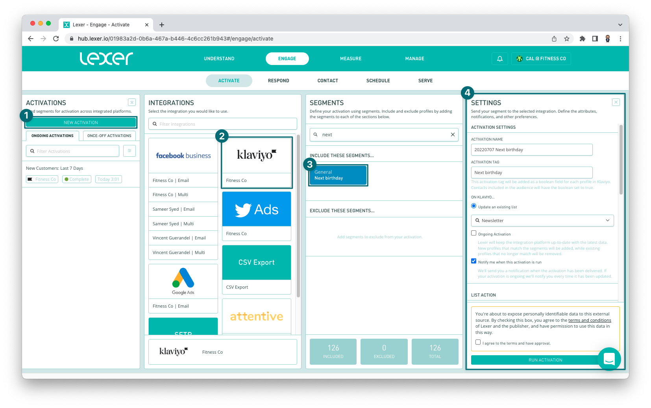This screenshot has width=651, height=408.
Task: Click the Settings panel scrollbar
Action: pos(621,159)
